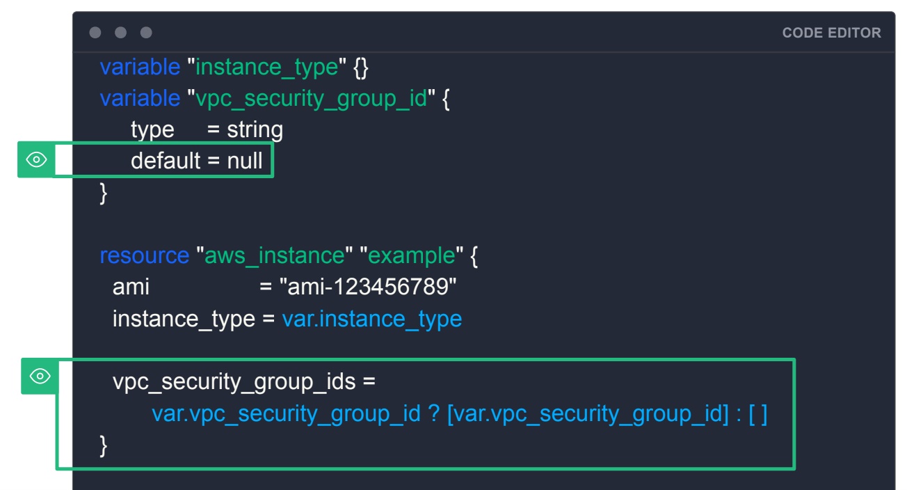
Task: Click the default attribute name
Action: point(166,161)
